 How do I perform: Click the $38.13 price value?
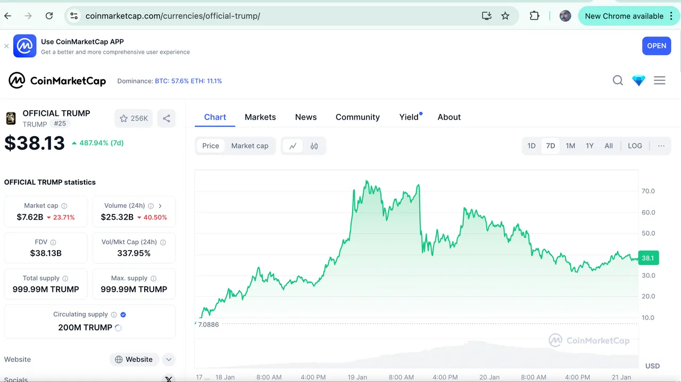click(35, 143)
